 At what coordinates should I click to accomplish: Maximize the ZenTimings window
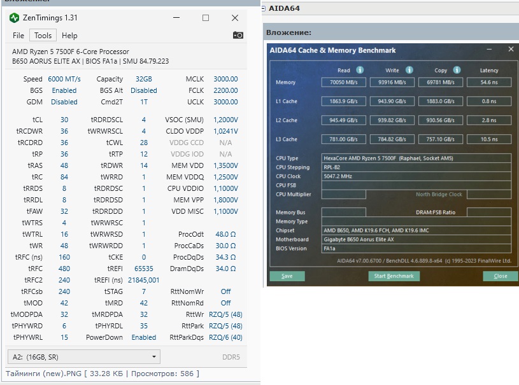[206, 18]
